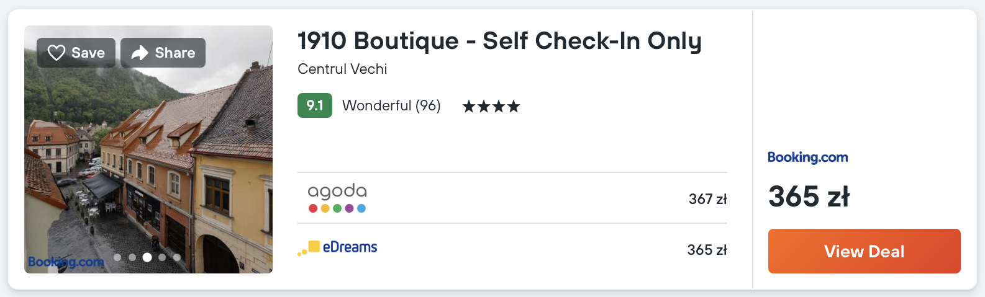Click the eDreams logo
This screenshot has width=985, height=297.
[x=338, y=247]
